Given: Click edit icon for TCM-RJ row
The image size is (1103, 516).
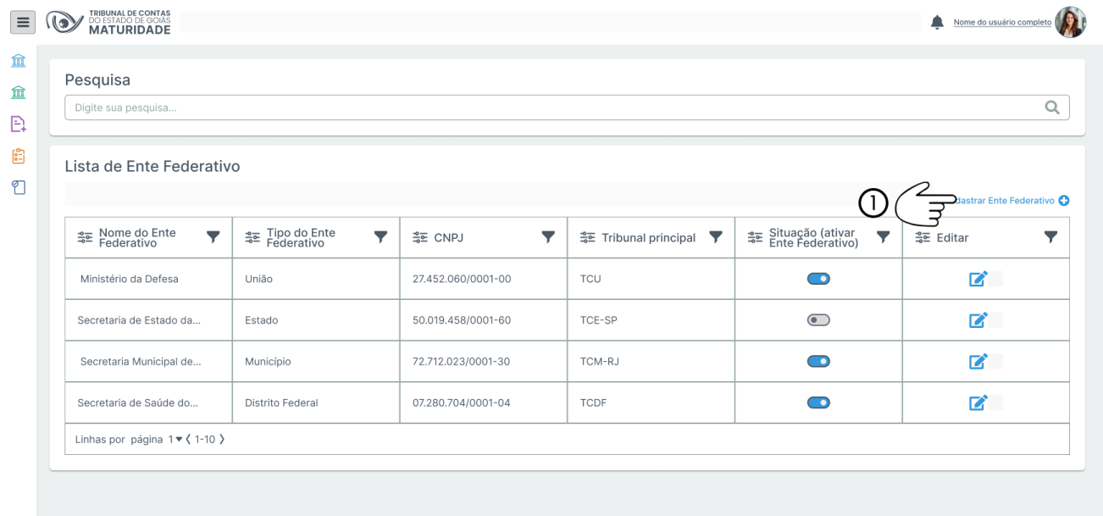Looking at the screenshot, I should [x=978, y=362].
